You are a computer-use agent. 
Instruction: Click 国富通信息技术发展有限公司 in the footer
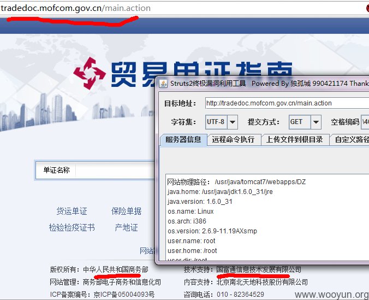259,269
